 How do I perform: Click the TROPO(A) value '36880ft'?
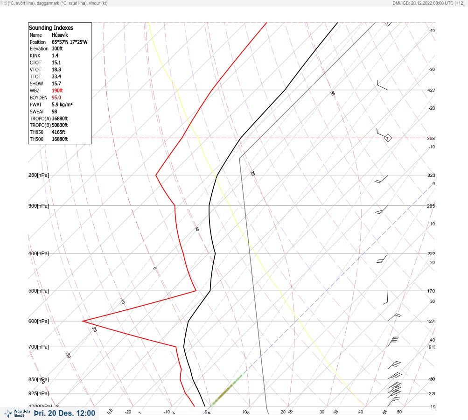pyautogui.click(x=60, y=119)
